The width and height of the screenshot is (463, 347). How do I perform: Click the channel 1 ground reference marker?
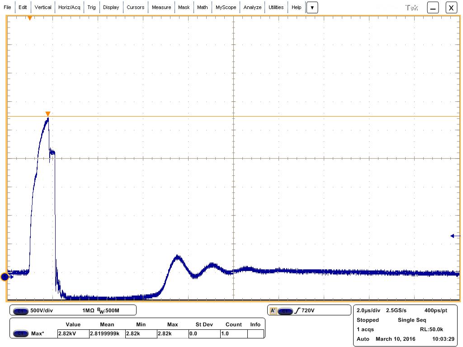[x=5, y=277]
